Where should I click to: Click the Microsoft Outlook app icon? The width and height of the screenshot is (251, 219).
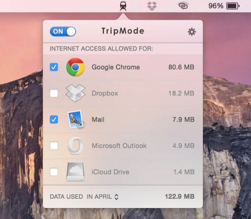tap(76, 145)
